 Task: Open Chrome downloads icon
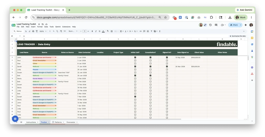pos(230,17)
